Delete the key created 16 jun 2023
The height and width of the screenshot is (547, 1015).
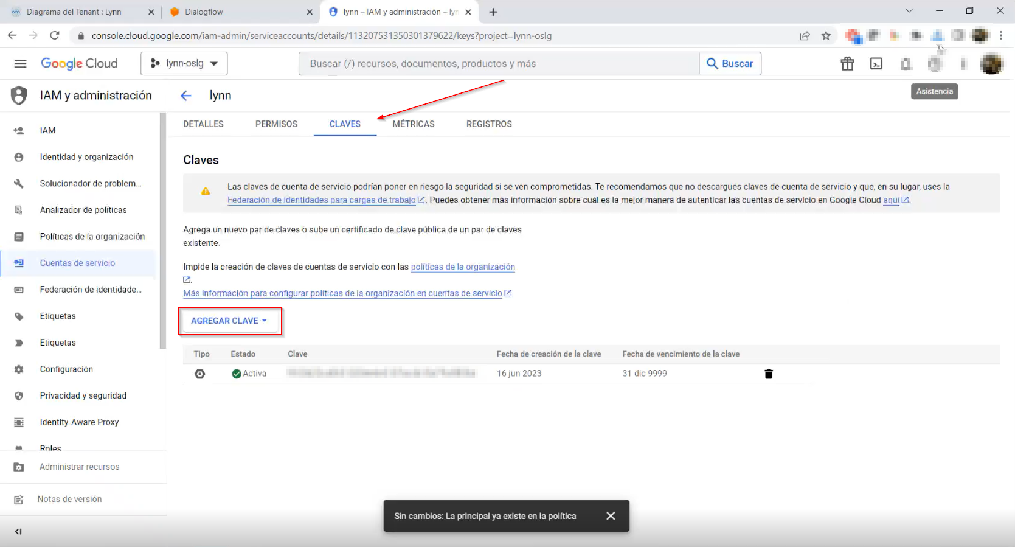click(769, 374)
